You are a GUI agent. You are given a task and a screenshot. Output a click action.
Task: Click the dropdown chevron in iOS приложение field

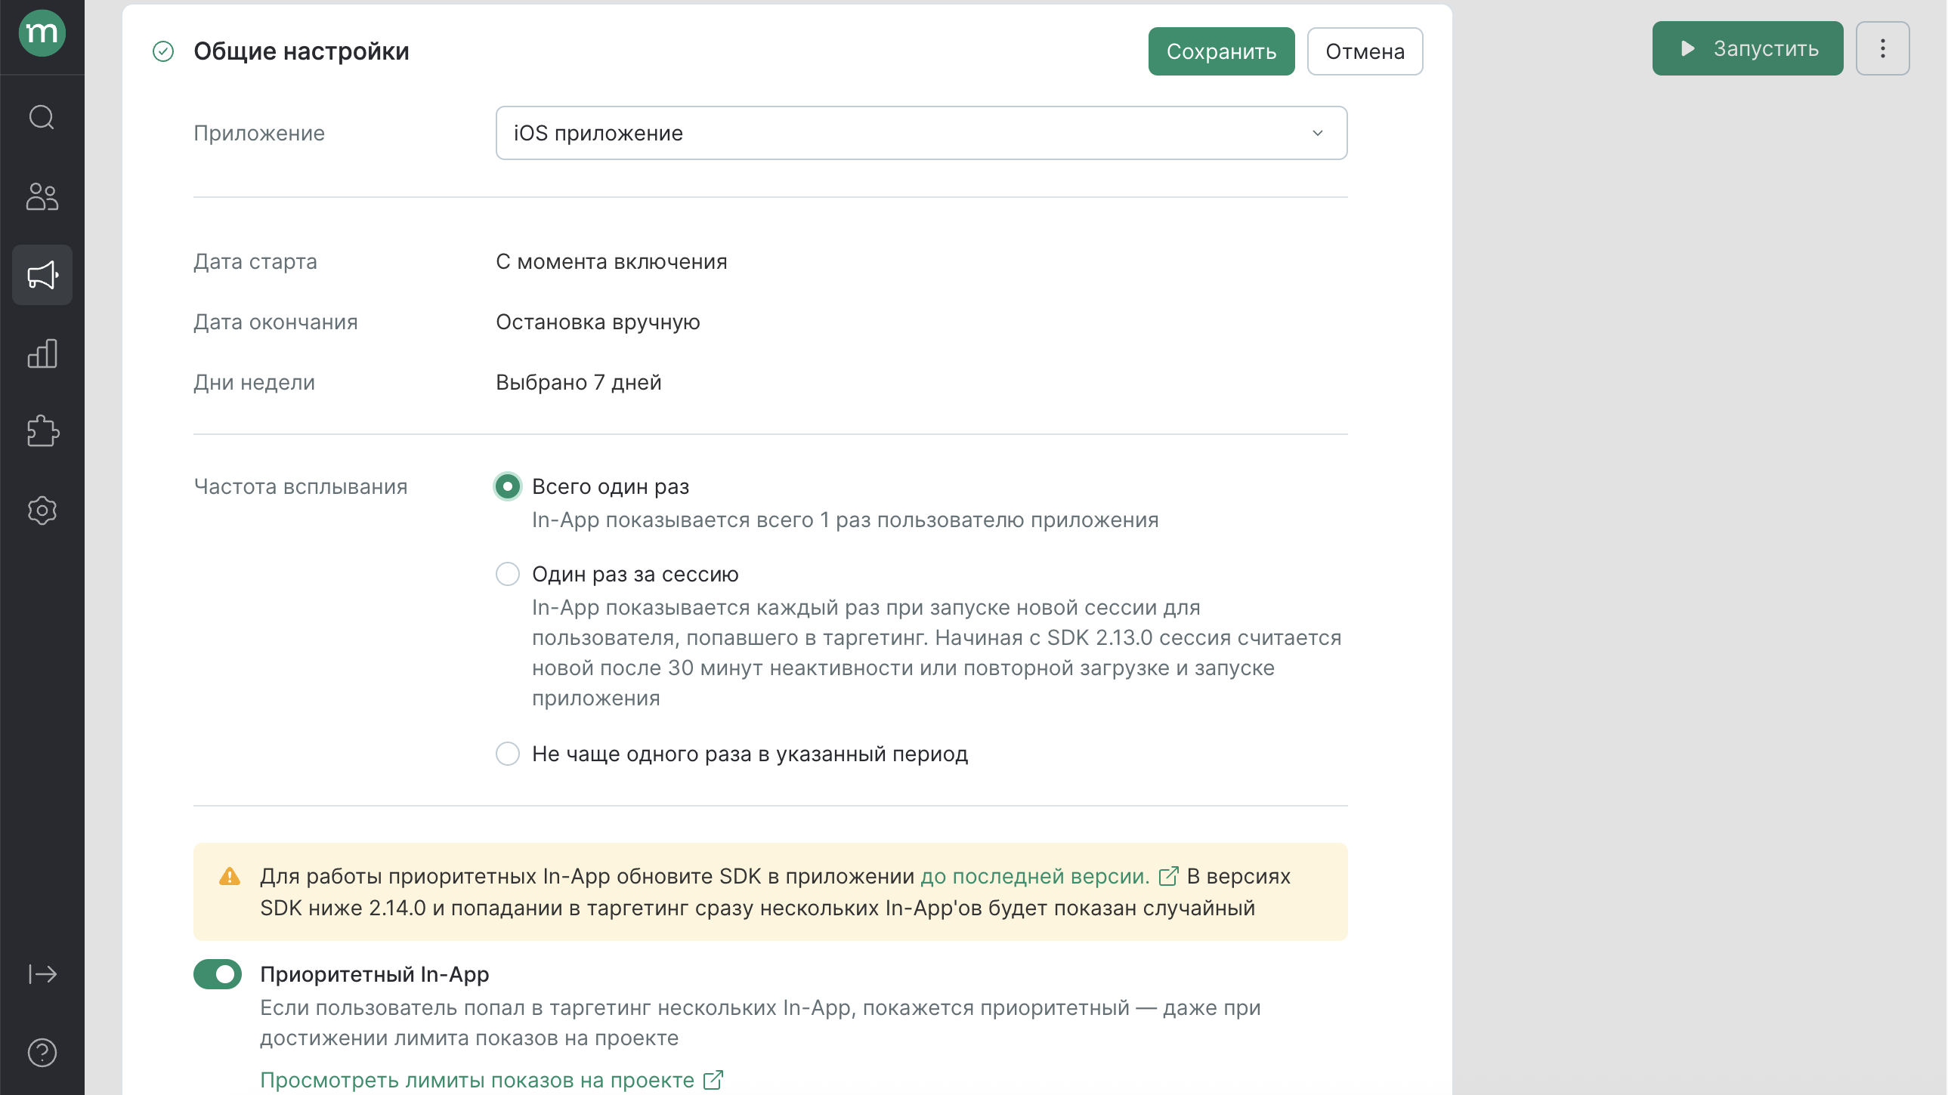click(1318, 133)
